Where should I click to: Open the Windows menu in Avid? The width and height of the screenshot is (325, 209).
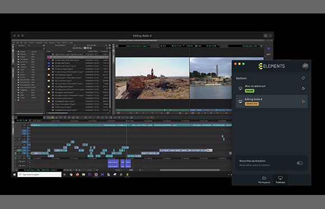pyautogui.click(x=52, y=43)
